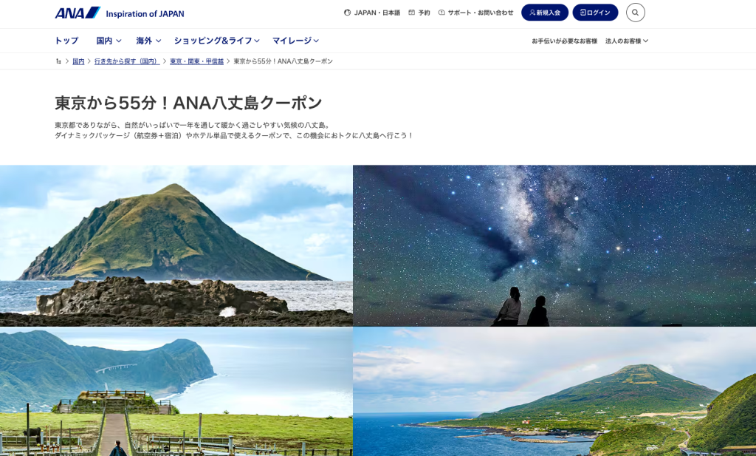The width and height of the screenshot is (756, 456).
Task: Expand the マイレージ menu
Action: tap(295, 41)
